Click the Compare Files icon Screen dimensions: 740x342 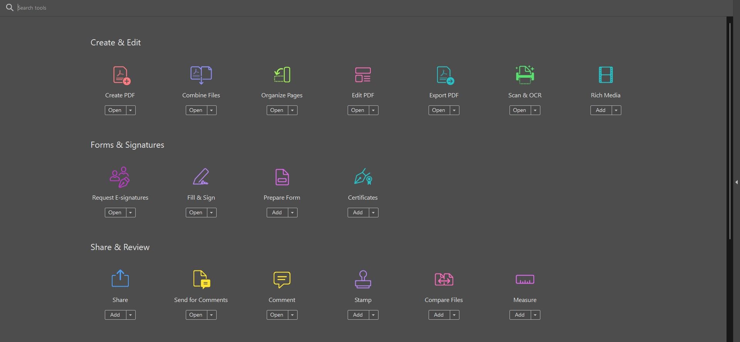[x=444, y=279]
